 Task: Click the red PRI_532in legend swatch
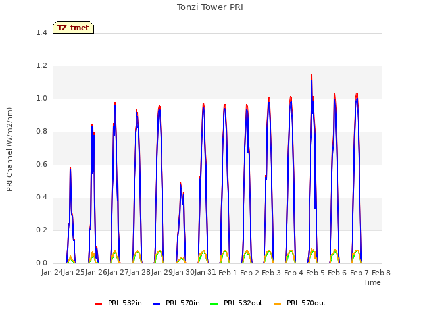click(98, 304)
